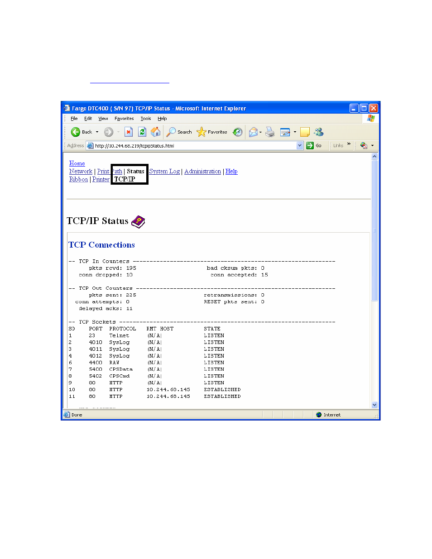
Task: Open the History clock icon
Action: pyautogui.click(x=238, y=132)
